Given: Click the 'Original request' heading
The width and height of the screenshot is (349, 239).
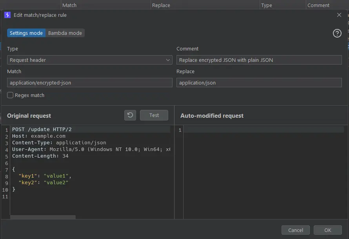Looking at the screenshot, I should click(x=29, y=116).
